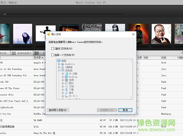This screenshot has height=136, width=183.
Task: Select the 3D 对象 cube icon
Action: click(x=67, y=73)
